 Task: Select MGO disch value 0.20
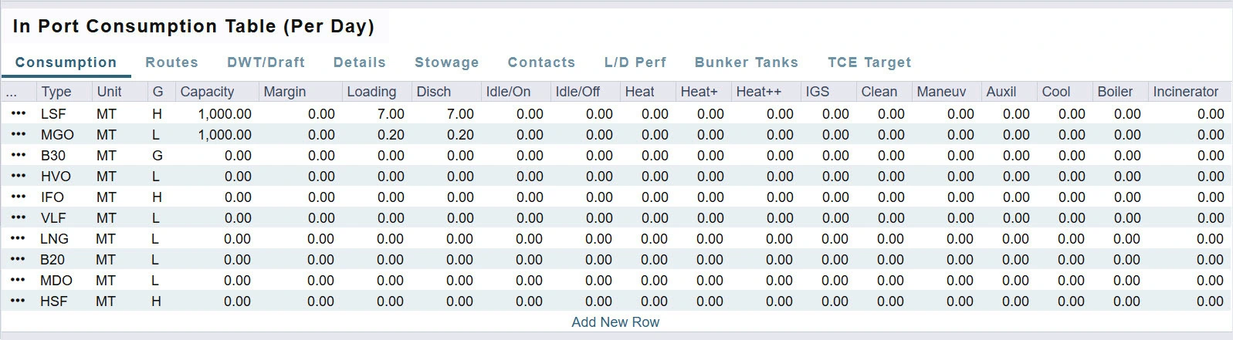[446, 135]
